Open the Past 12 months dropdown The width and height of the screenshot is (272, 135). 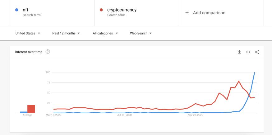pos(66,34)
